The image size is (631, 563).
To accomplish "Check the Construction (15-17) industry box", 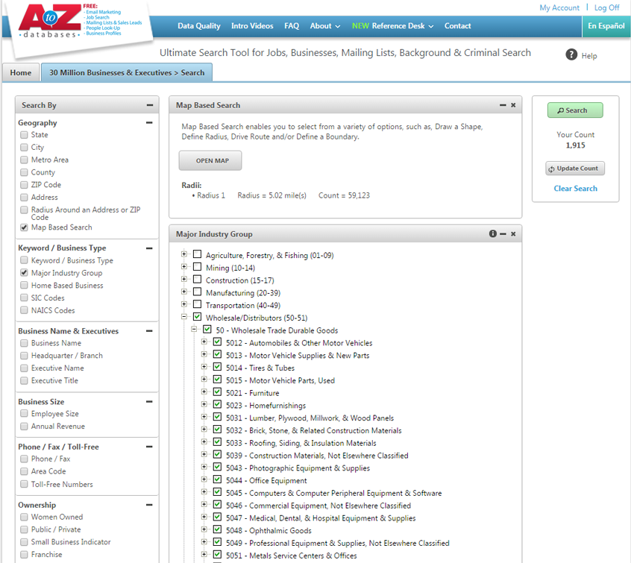I will pos(197,280).
